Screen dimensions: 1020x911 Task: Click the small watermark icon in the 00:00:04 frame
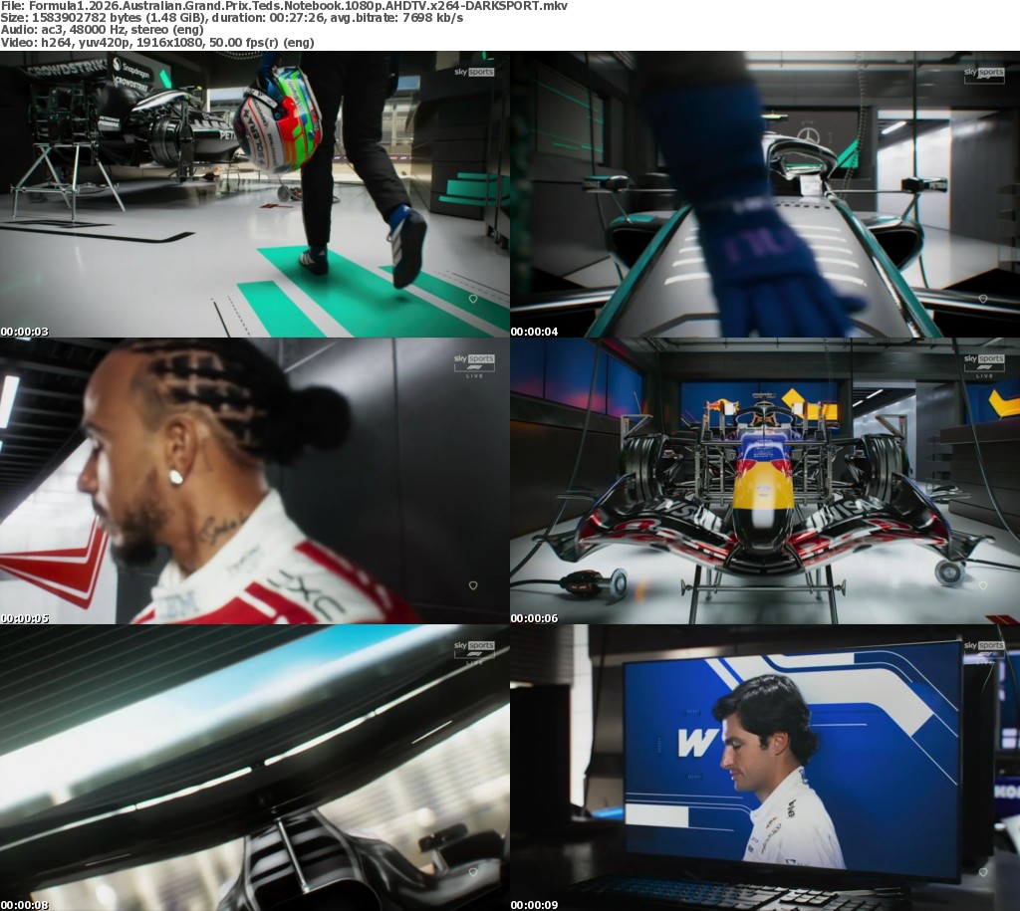(982, 299)
